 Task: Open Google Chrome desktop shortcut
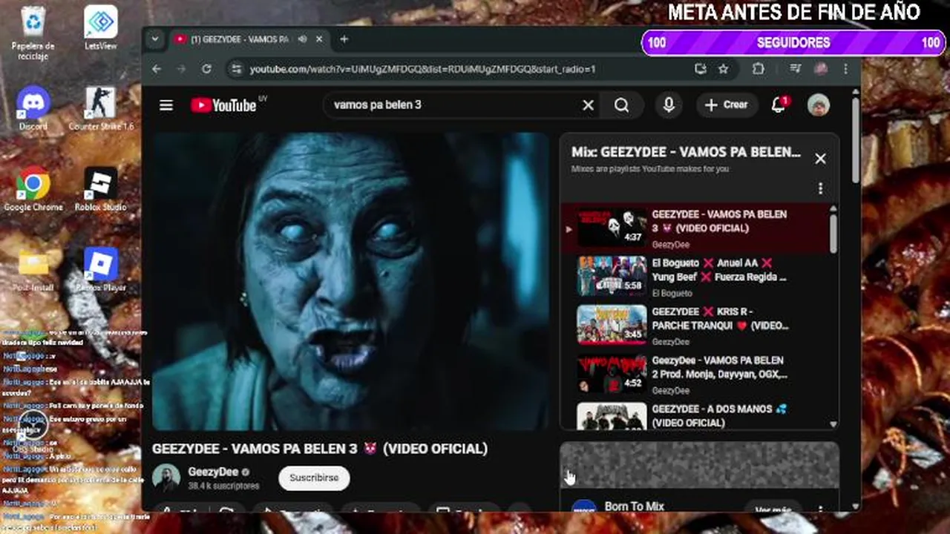coord(33,190)
